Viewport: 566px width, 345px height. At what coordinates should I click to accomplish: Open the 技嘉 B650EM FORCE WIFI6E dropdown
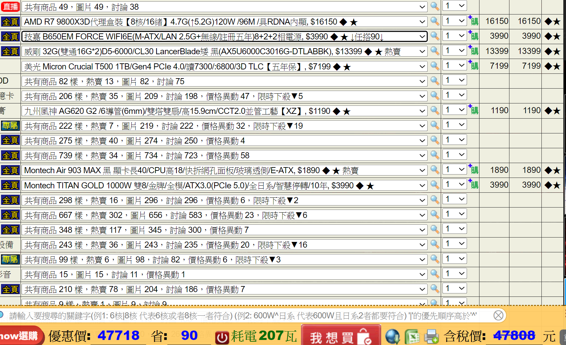coord(224,36)
